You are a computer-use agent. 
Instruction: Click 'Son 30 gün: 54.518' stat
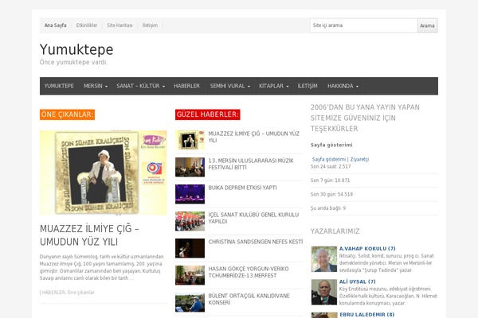coord(331,195)
